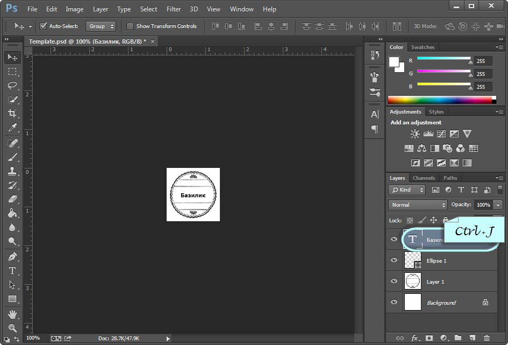This screenshot has width=508, height=345.
Task: Select the Zoom tool in toolbar
Action: [x=12, y=328]
